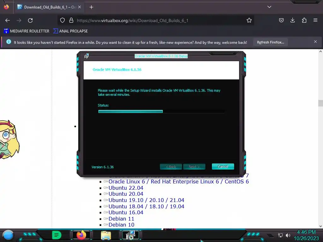Click the 'Oracle VM VirtualBox 6.1.36' header text
The width and height of the screenshot is (323, 242).
coord(117,70)
